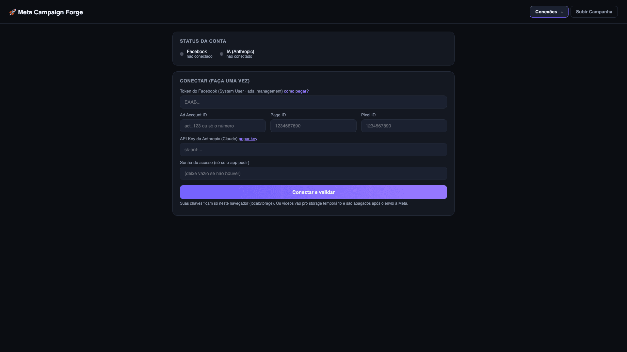Click the IA (Anthropic) status dot
The height and width of the screenshot is (352, 627).
[221, 54]
